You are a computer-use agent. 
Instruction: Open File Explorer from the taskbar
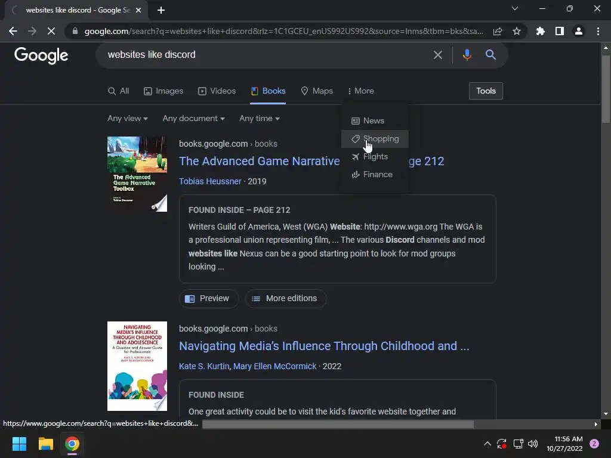point(45,444)
